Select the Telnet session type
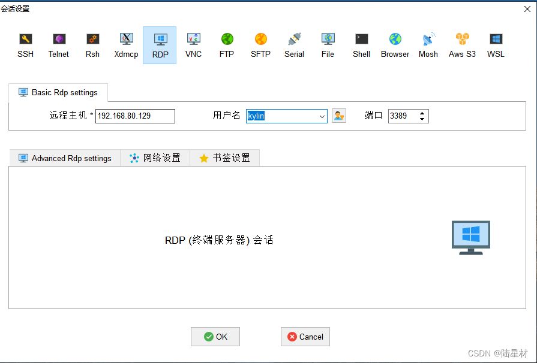This screenshot has height=363, width=537. [x=59, y=46]
